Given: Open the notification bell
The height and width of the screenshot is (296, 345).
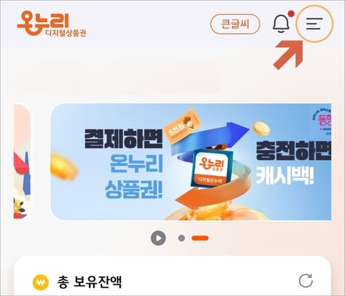Looking at the screenshot, I should (x=281, y=23).
